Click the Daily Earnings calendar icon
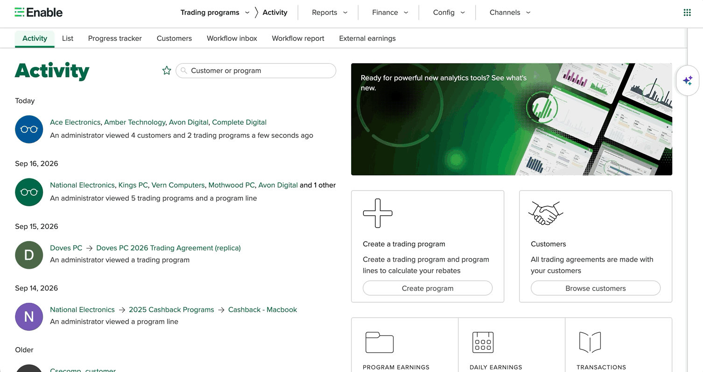The image size is (703, 372). click(483, 342)
